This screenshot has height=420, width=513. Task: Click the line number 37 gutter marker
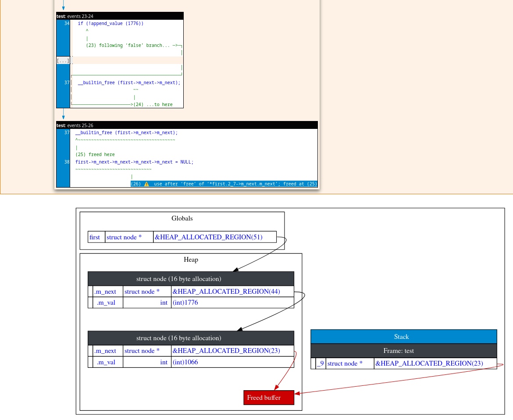tap(66, 82)
